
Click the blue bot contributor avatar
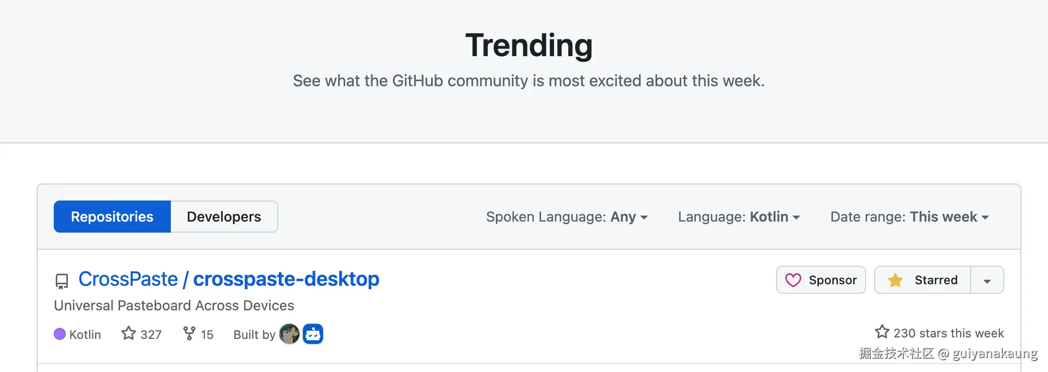(x=313, y=334)
